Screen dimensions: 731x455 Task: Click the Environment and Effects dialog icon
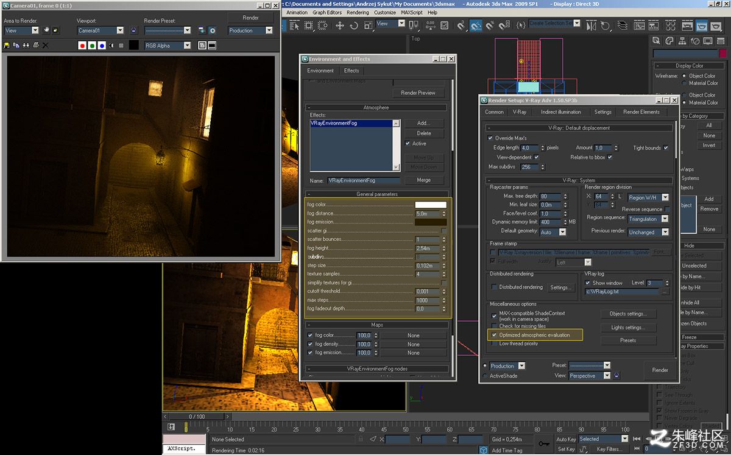[x=213, y=30]
